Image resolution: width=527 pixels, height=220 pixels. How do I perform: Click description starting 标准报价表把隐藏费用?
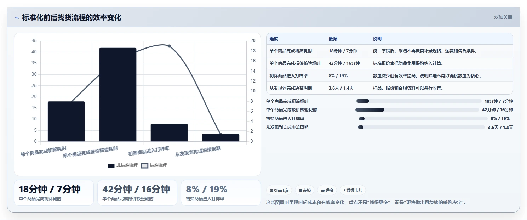coord(408,63)
